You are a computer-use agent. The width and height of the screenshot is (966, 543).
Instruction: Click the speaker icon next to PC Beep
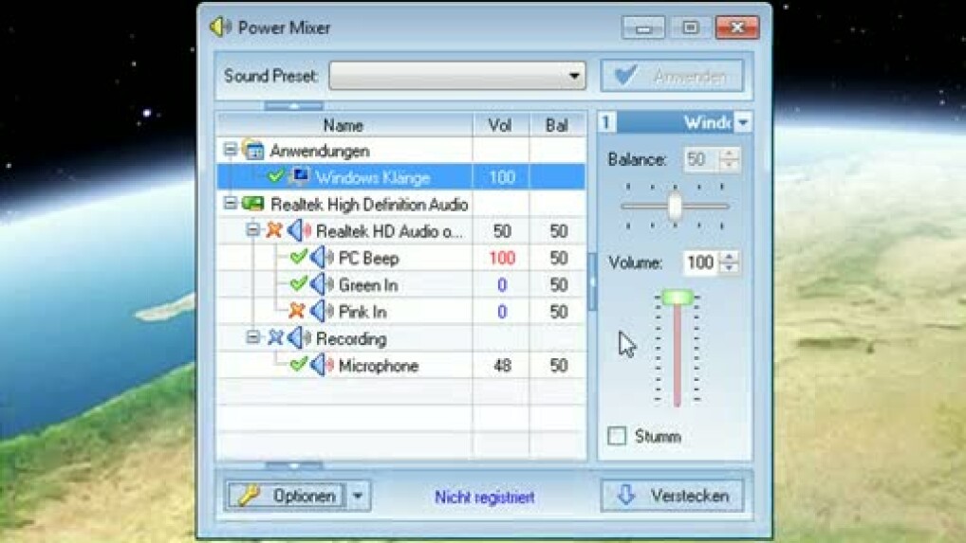tap(323, 258)
